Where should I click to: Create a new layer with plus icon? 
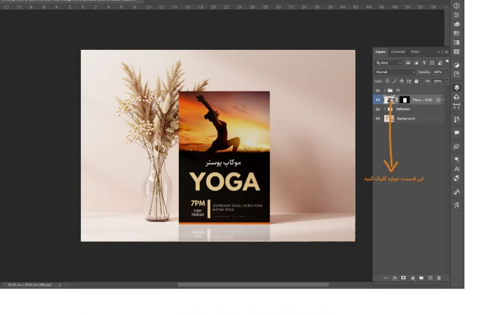click(x=430, y=278)
